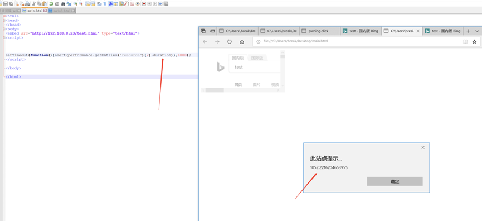Click the set these tabs aside icon
Viewport: 482px width, 221px height.
tap(212, 31)
